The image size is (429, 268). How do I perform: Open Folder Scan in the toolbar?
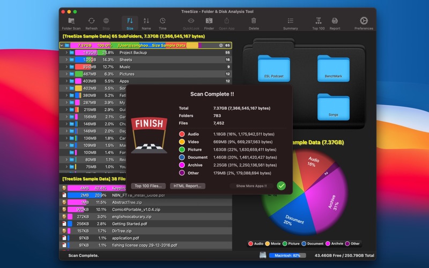(71, 24)
